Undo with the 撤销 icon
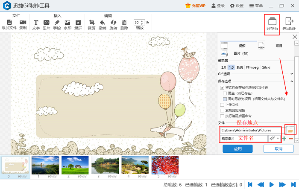Viewport: 299px width, 189px height. (x=103, y=22)
